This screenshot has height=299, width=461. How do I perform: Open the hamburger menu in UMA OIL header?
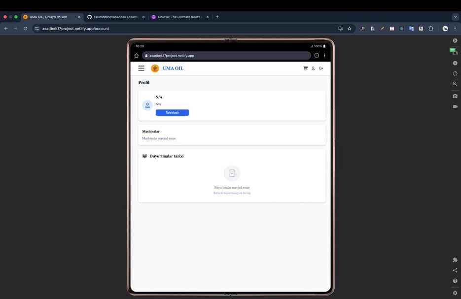(141, 68)
